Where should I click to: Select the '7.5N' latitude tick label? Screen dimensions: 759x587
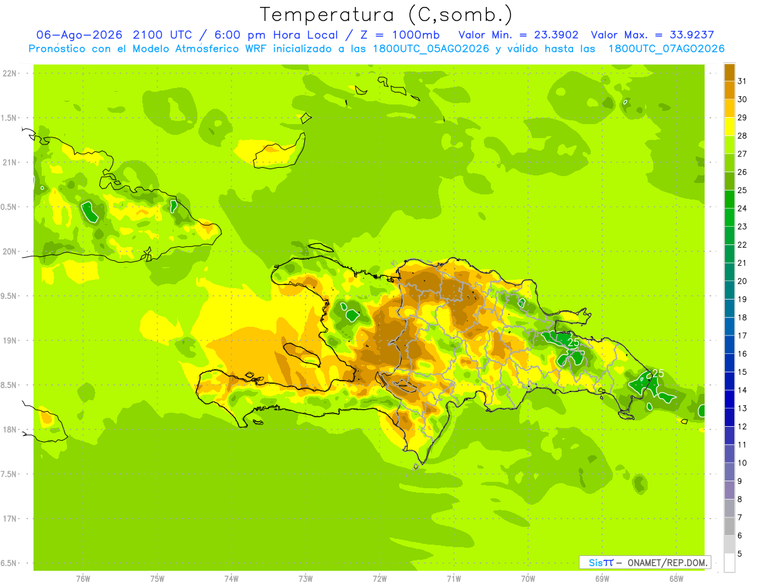[9, 474]
